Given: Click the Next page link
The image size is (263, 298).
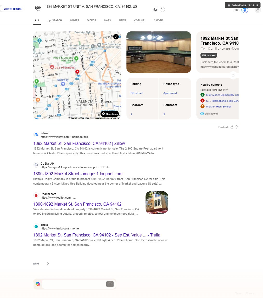Looking at the screenshot, I should (36, 263).
